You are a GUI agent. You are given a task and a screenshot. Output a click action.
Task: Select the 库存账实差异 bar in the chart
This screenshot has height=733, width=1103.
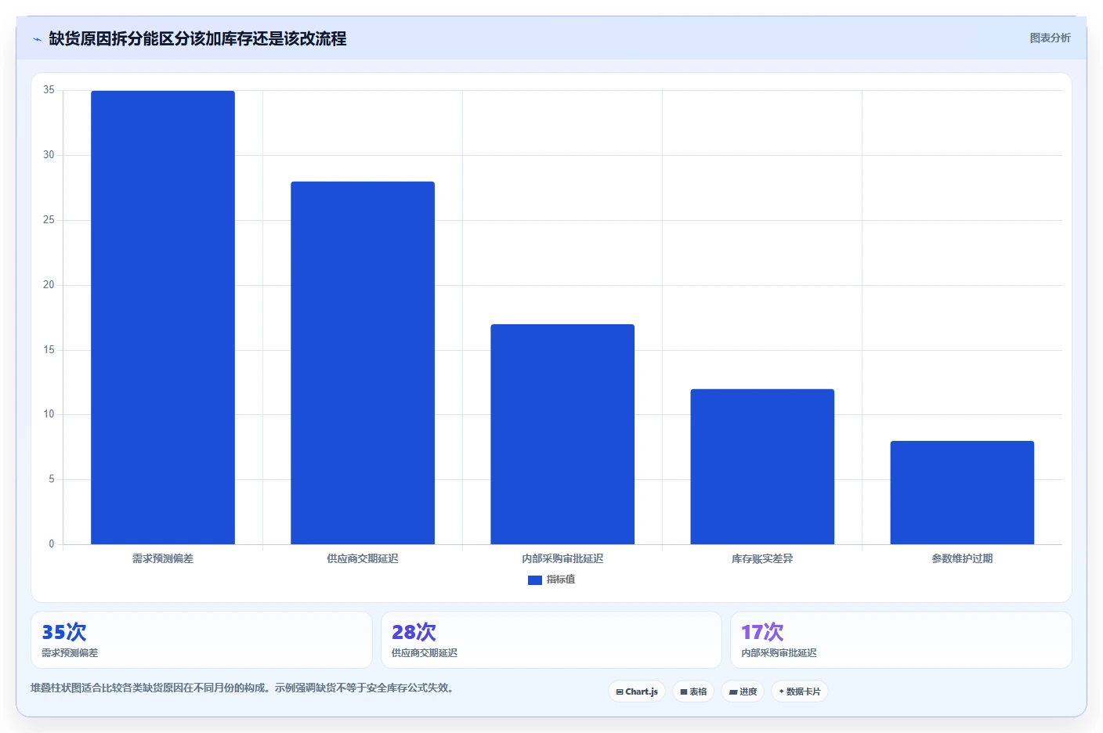[x=762, y=467]
